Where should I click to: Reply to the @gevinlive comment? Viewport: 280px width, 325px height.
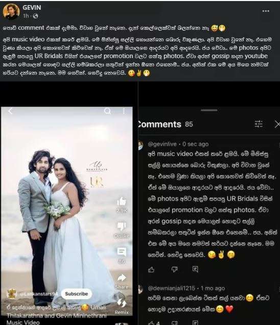point(195,269)
